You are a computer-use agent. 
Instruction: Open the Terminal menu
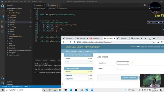click(x=35, y=2)
